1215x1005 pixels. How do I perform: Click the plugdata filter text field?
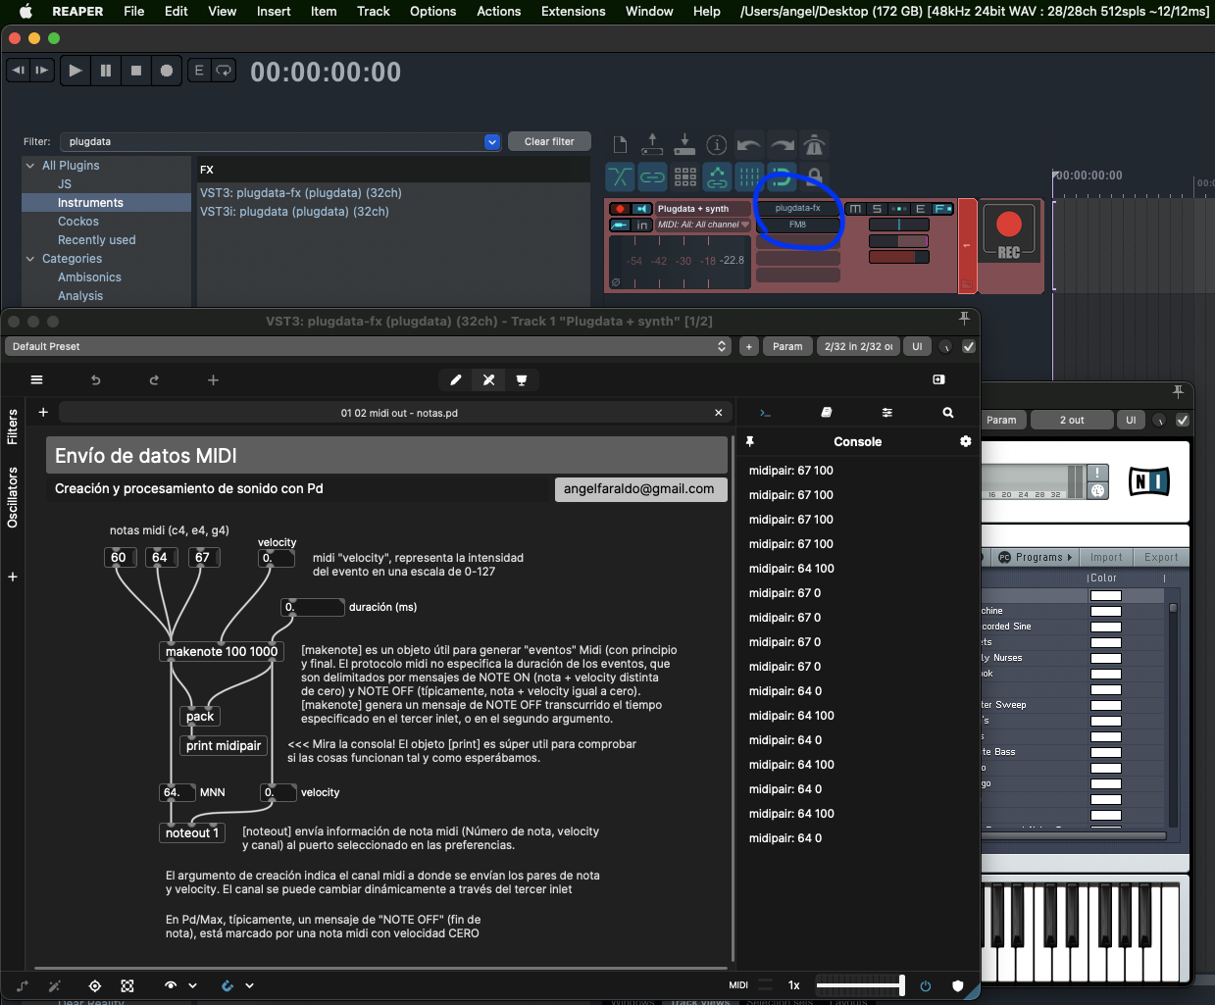click(x=273, y=142)
